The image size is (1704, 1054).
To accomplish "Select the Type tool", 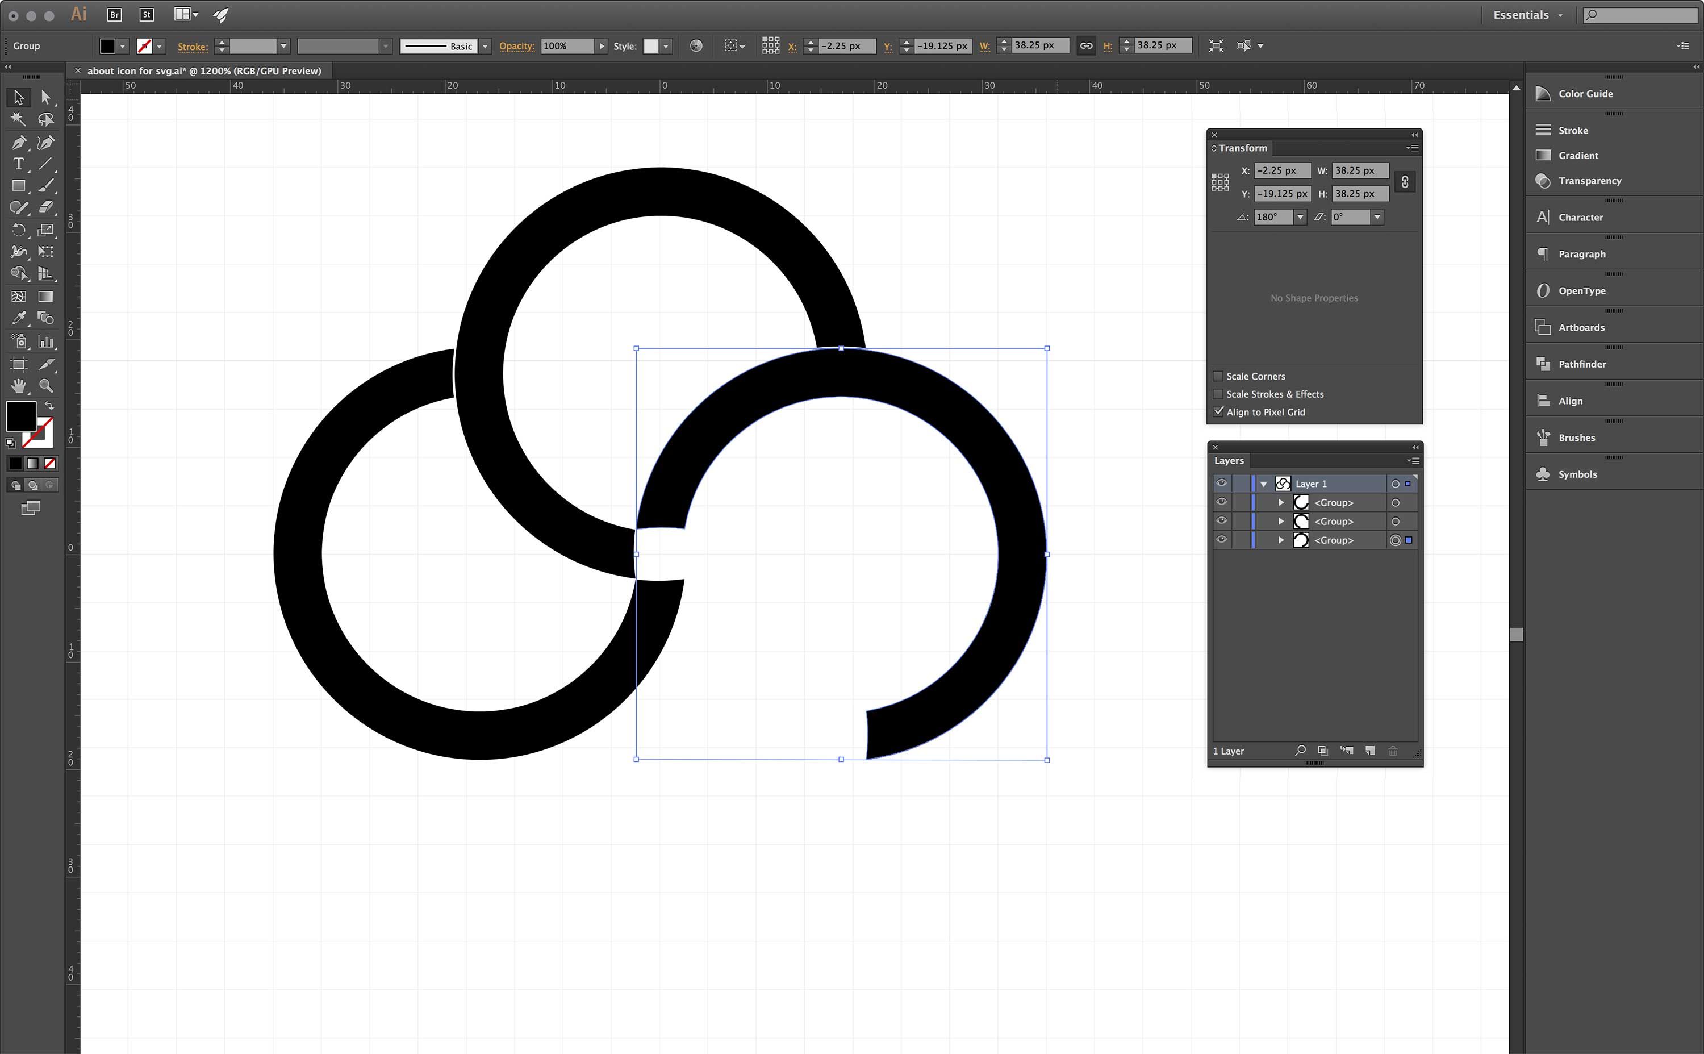I will click(19, 165).
